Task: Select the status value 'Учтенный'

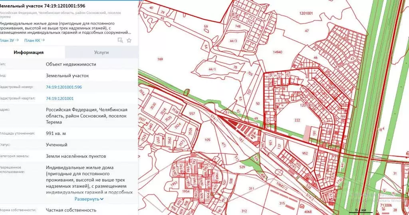Action: 57,145
